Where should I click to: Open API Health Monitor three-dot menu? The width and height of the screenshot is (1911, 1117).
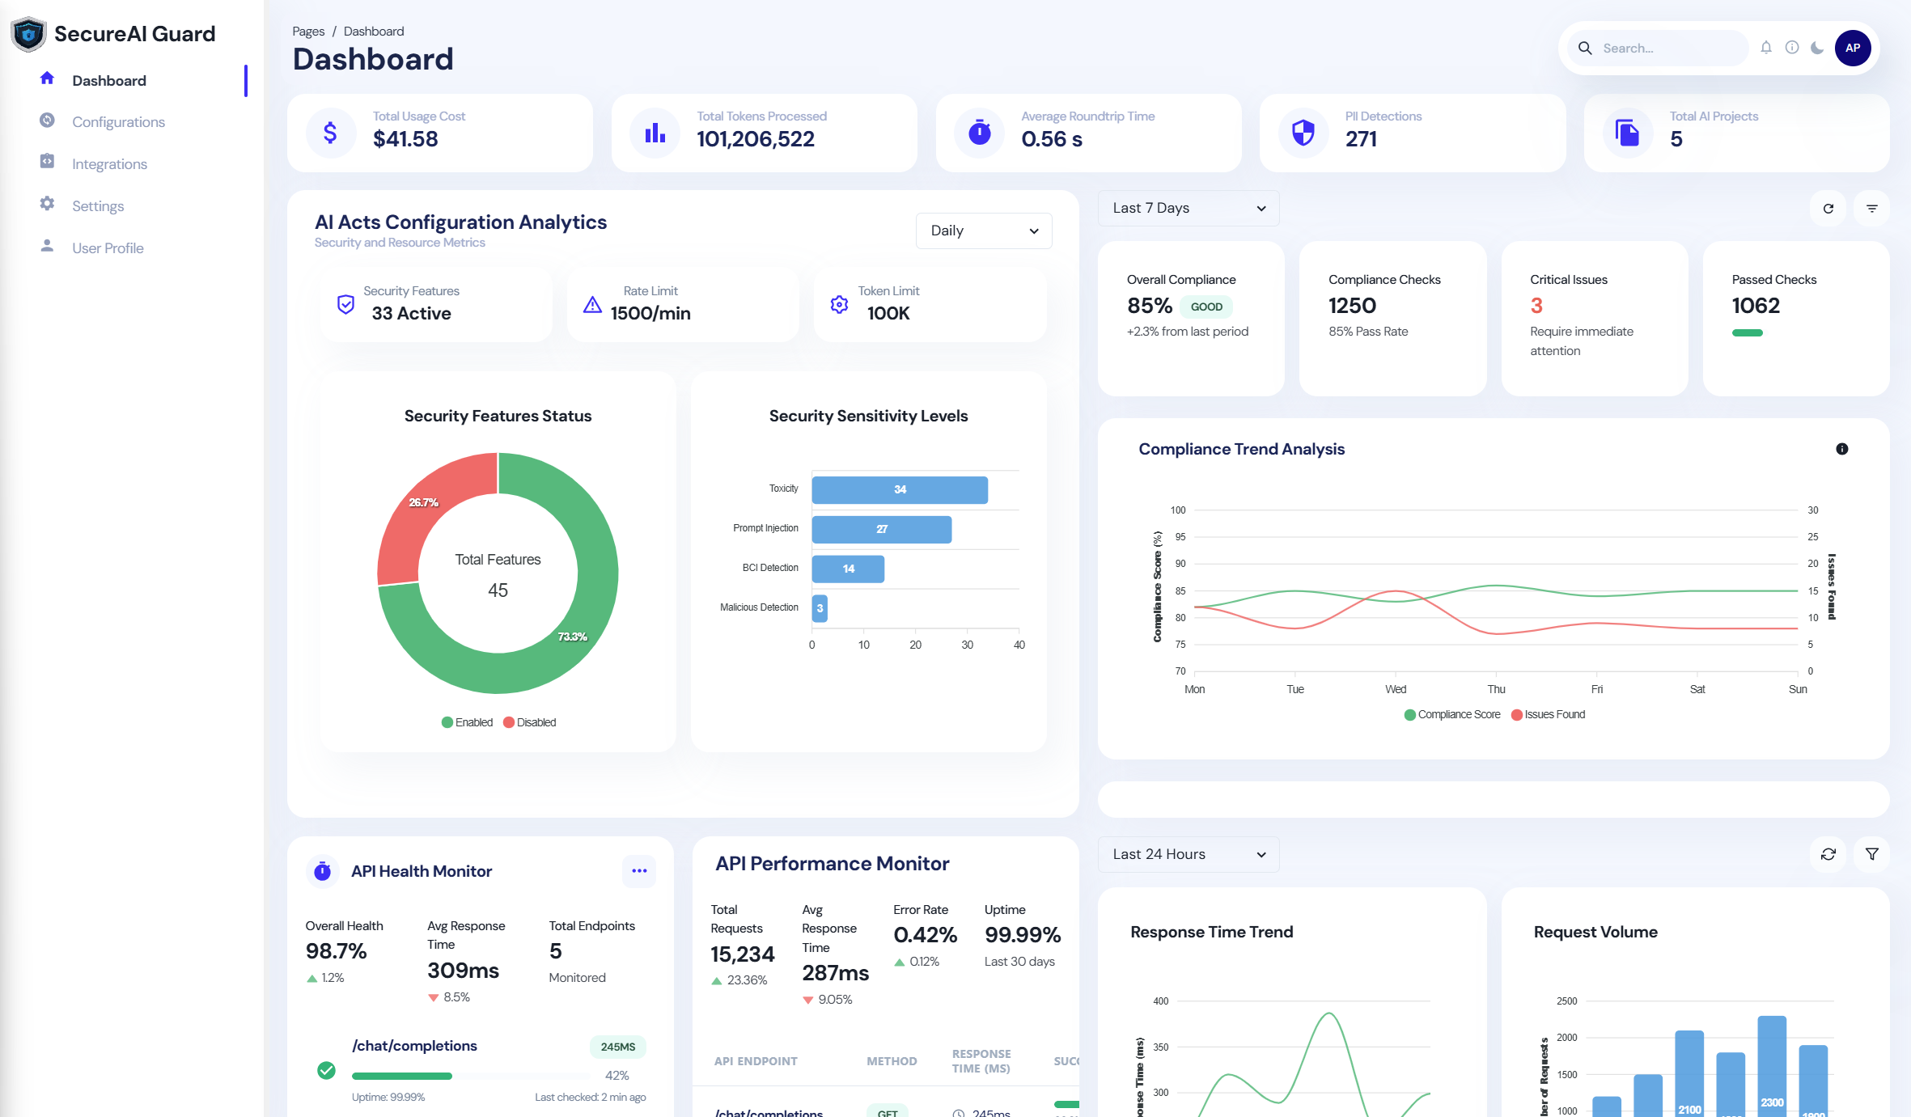click(639, 871)
